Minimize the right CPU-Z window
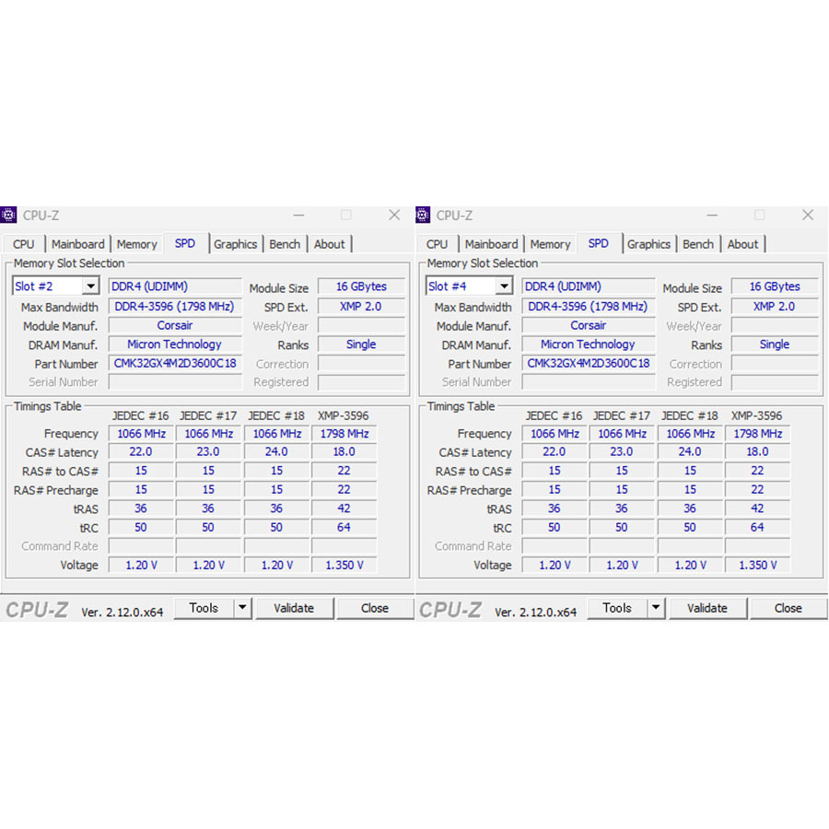This screenshot has width=829, height=829. 712,216
